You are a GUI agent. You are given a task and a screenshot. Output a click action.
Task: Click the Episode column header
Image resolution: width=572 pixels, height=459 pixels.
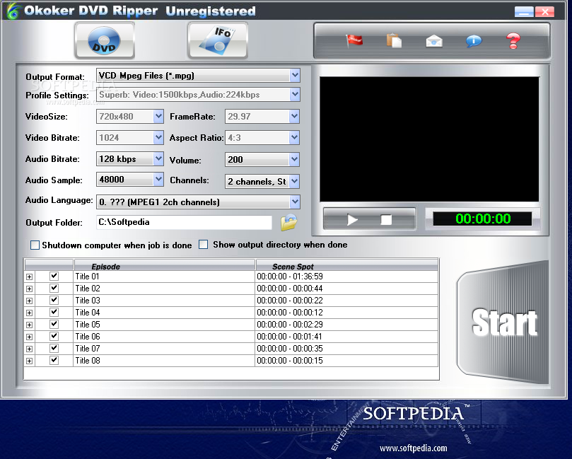[164, 266]
